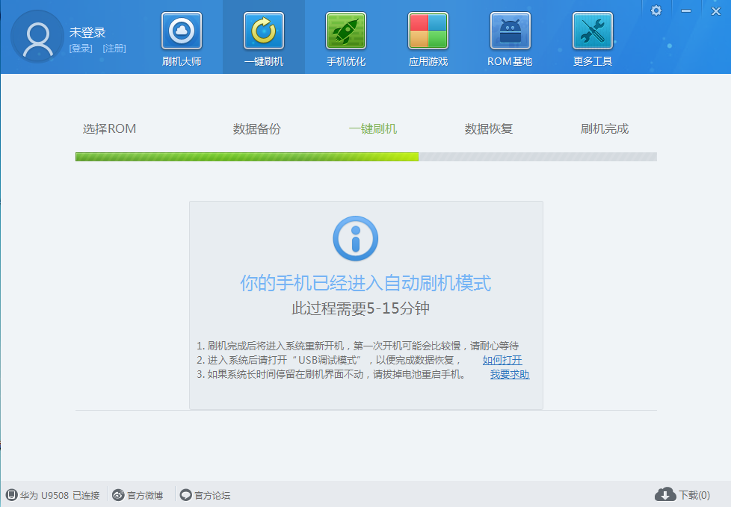
Task: Click the user avatar icon
Action: pyautogui.click(x=37, y=39)
